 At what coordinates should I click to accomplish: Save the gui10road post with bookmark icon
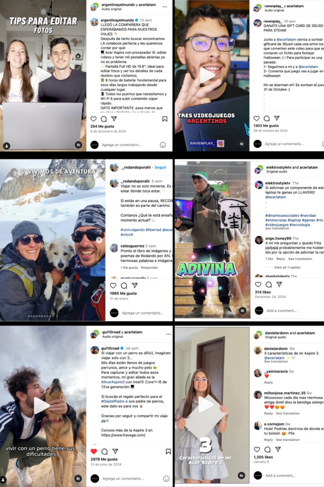pos(168,451)
